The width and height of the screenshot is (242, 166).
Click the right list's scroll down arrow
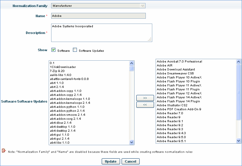point(238,141)
